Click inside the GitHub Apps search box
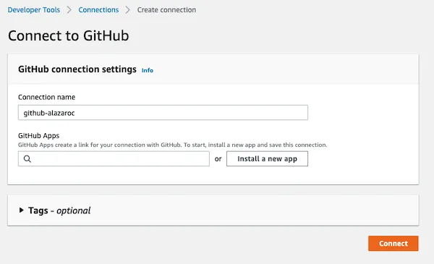Viewport: 434px width, 264px height. tap(114, 159)
